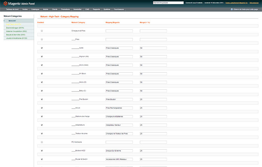Click the Magento logo icon
The image size is (262, 167).
pyautogui.click(x=6, y=4)
